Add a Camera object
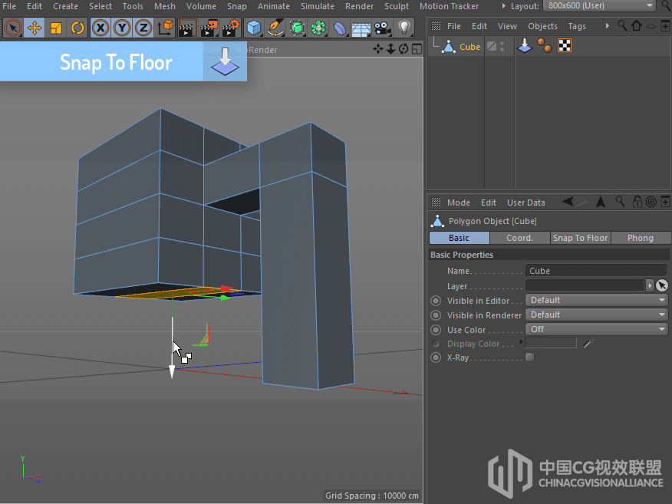 click(x=382, y=28)
